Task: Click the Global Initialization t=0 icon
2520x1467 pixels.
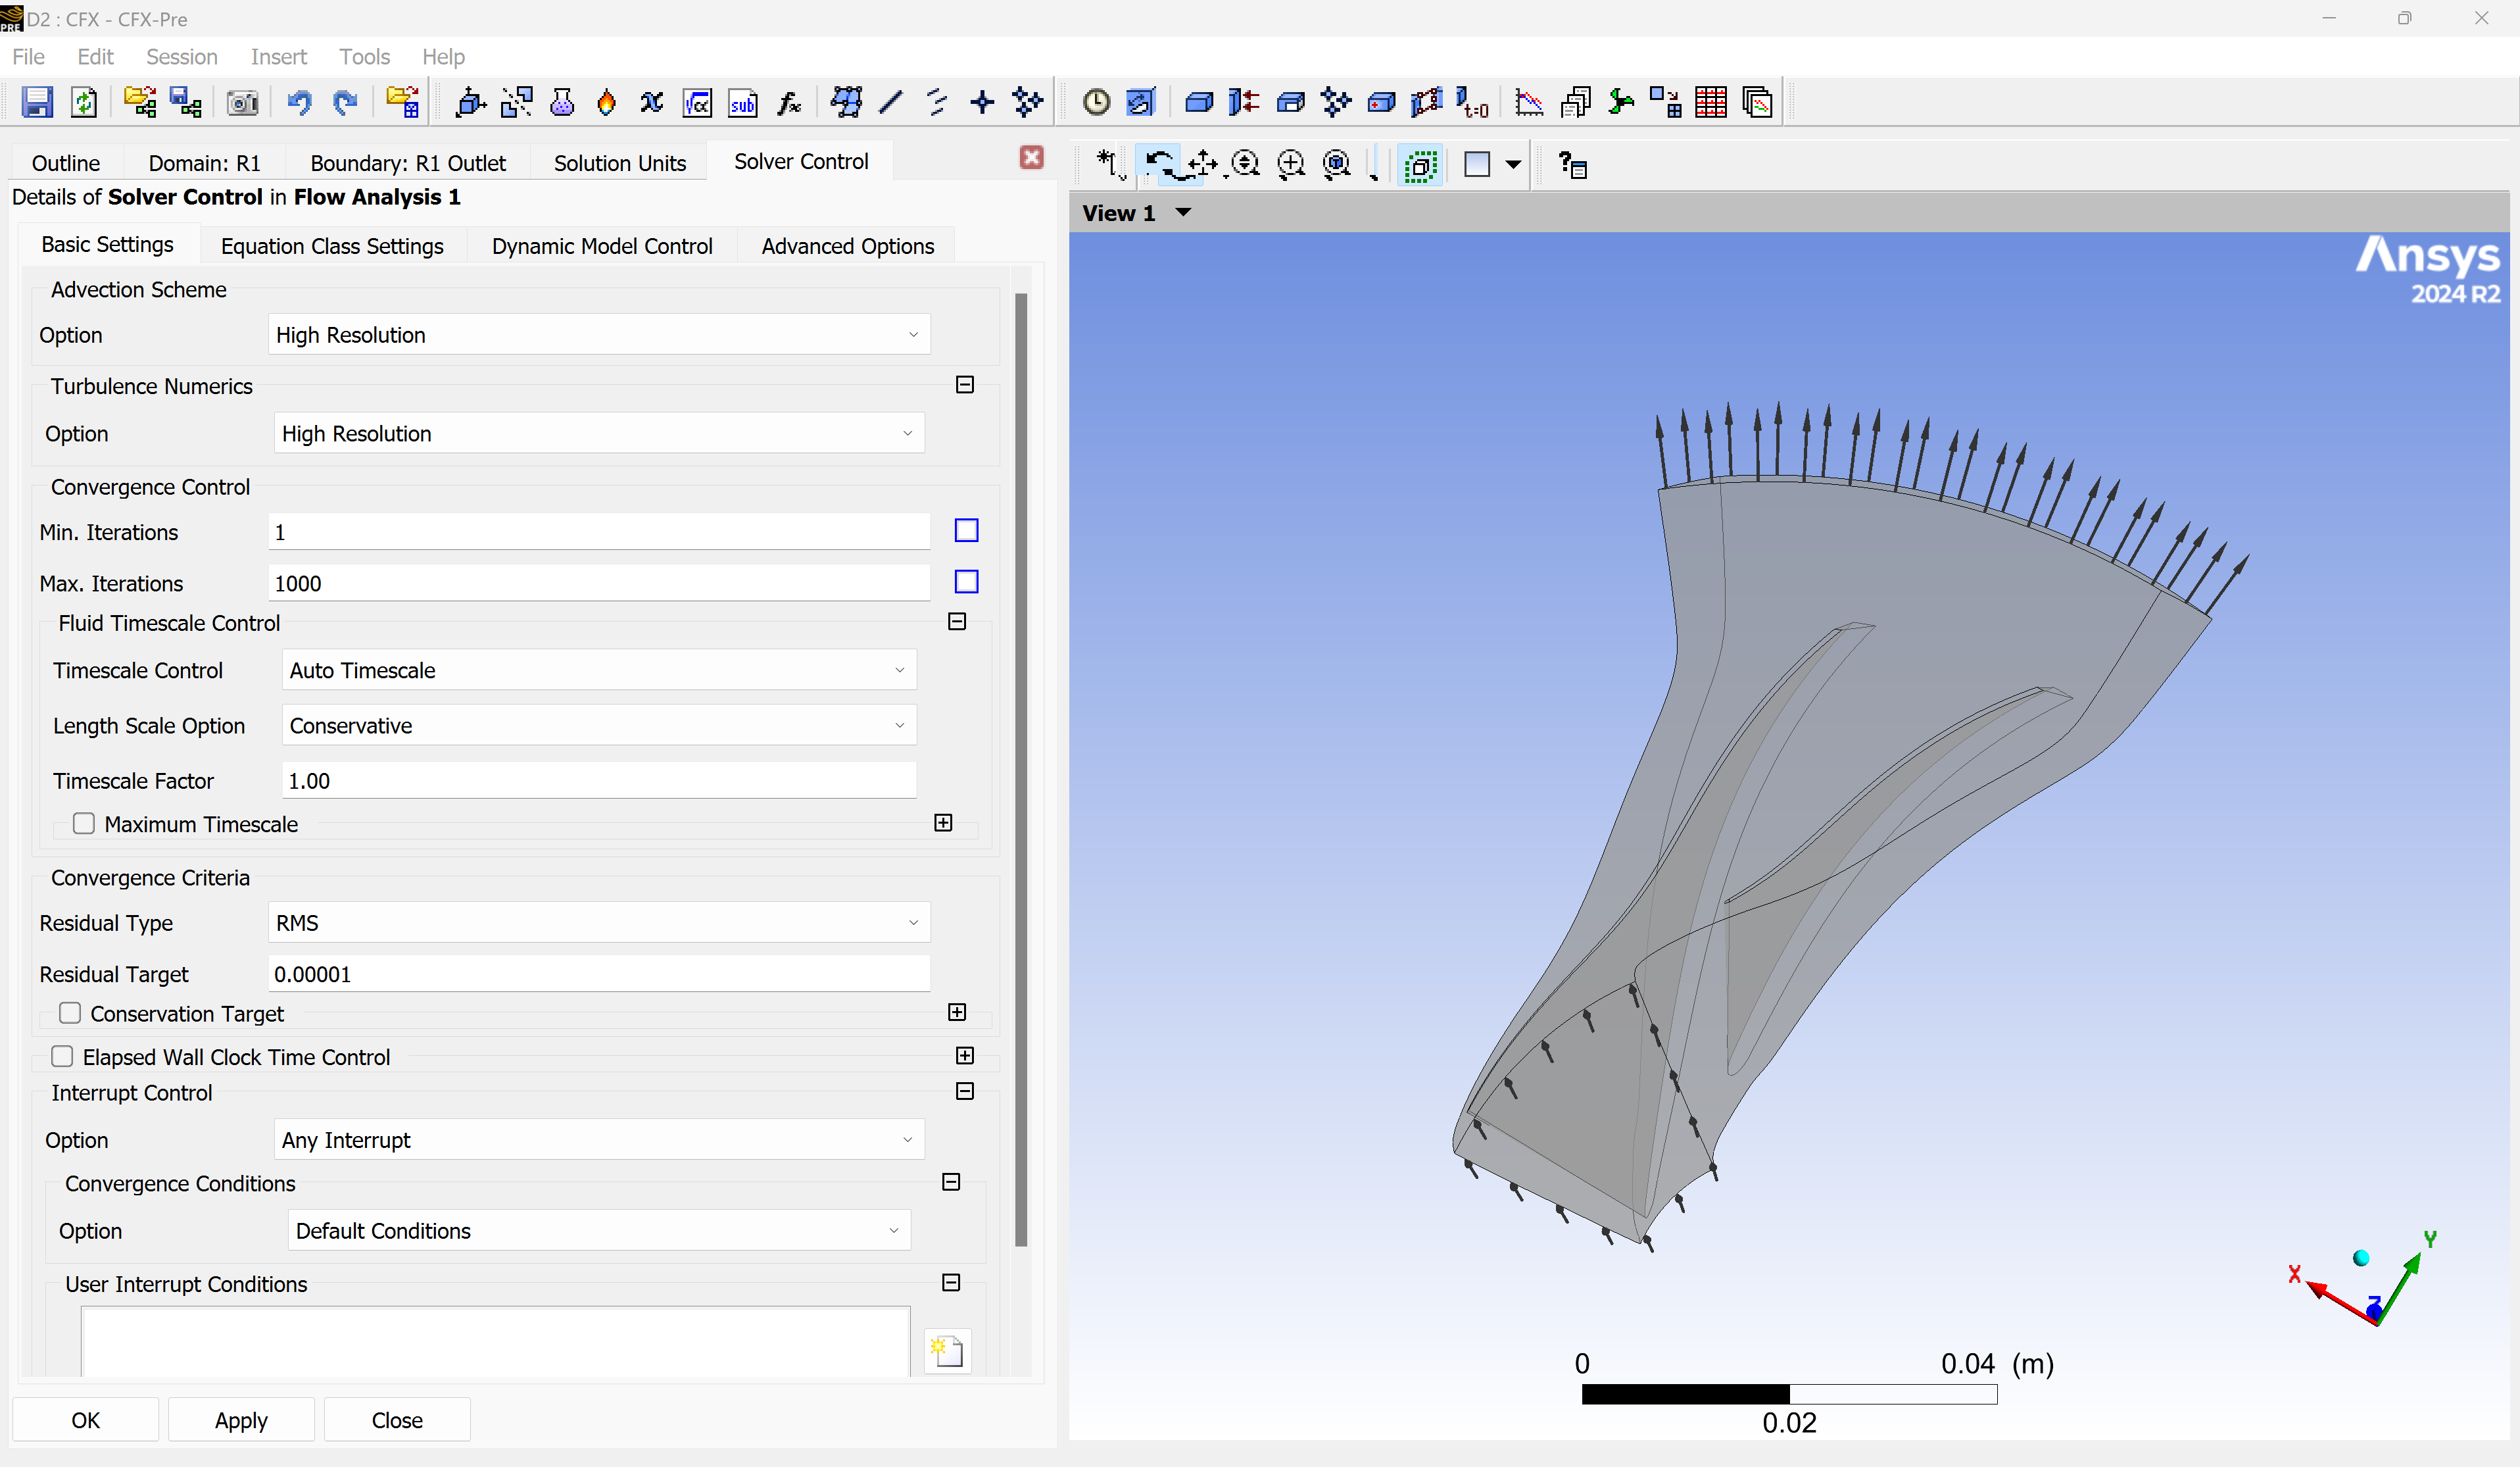Action: pos(1473,102)
